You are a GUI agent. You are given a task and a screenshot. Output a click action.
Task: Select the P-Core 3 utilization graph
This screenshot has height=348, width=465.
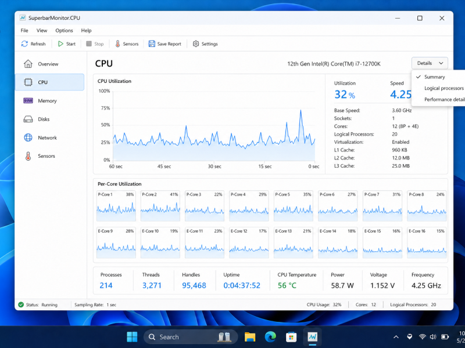[205, 206]
